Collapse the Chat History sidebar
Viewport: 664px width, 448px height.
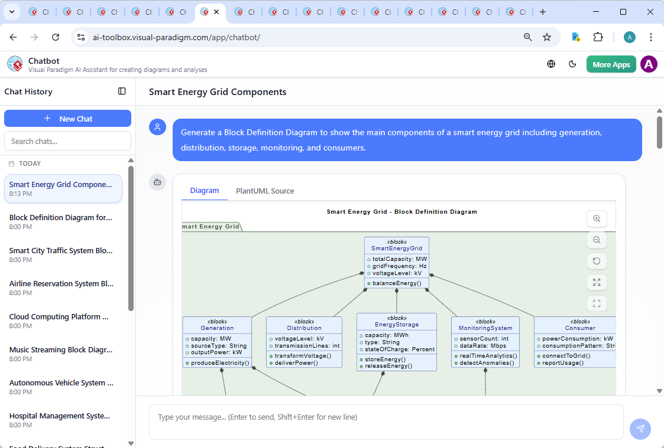pyautogui.click(x=122, y=91)
